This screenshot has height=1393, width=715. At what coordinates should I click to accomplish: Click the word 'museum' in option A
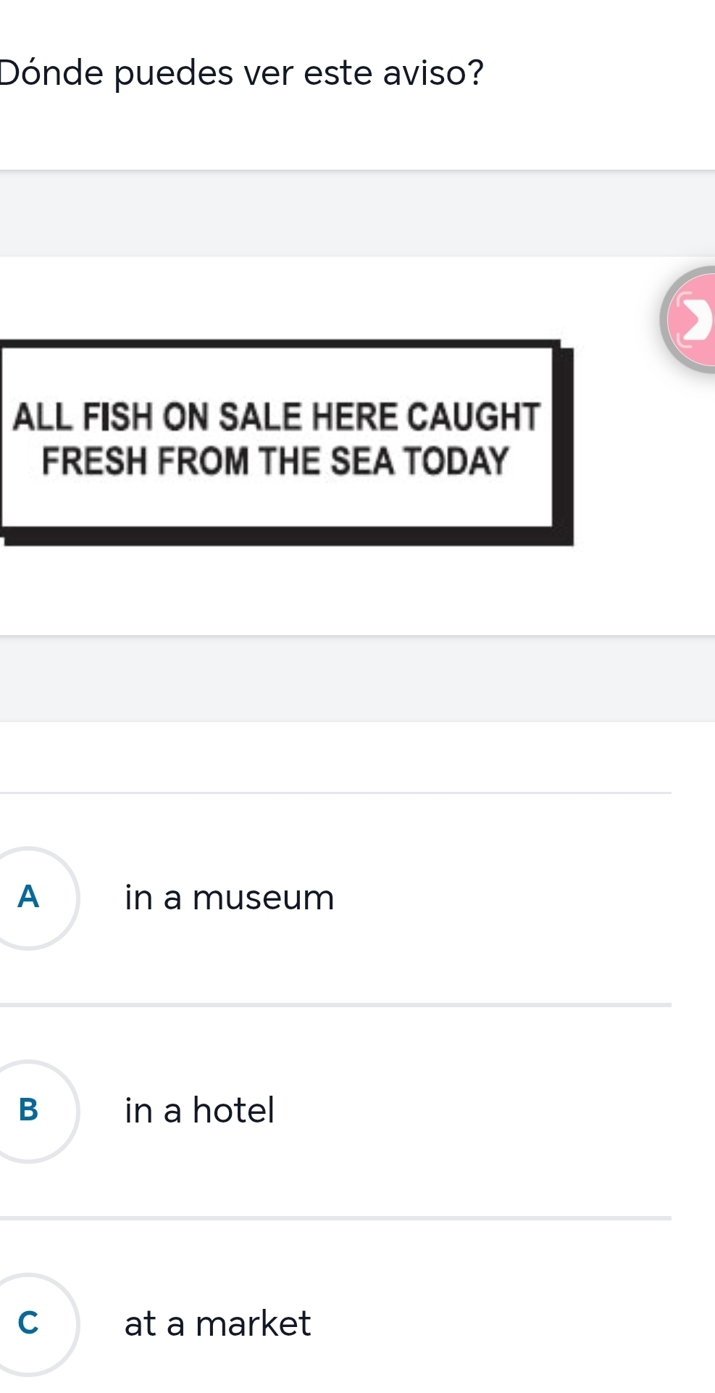[x=263, y=898]
